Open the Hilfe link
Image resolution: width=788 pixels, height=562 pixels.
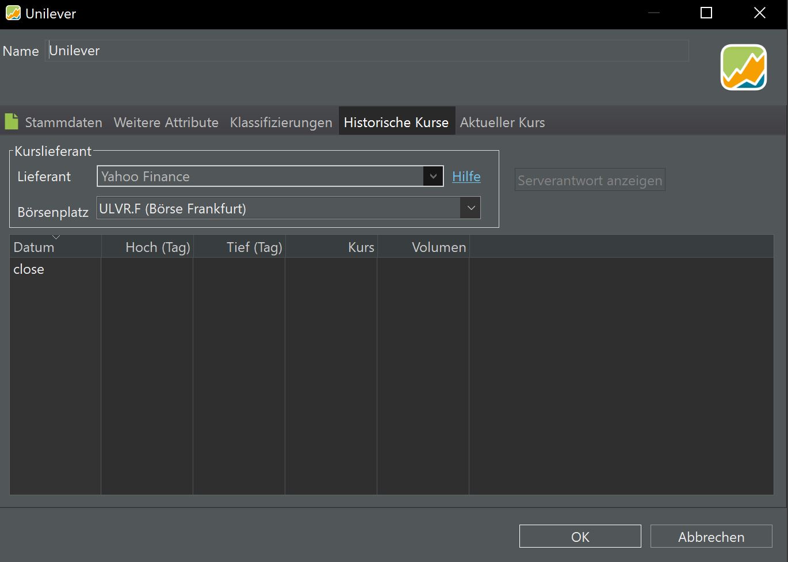pos(466,177)
